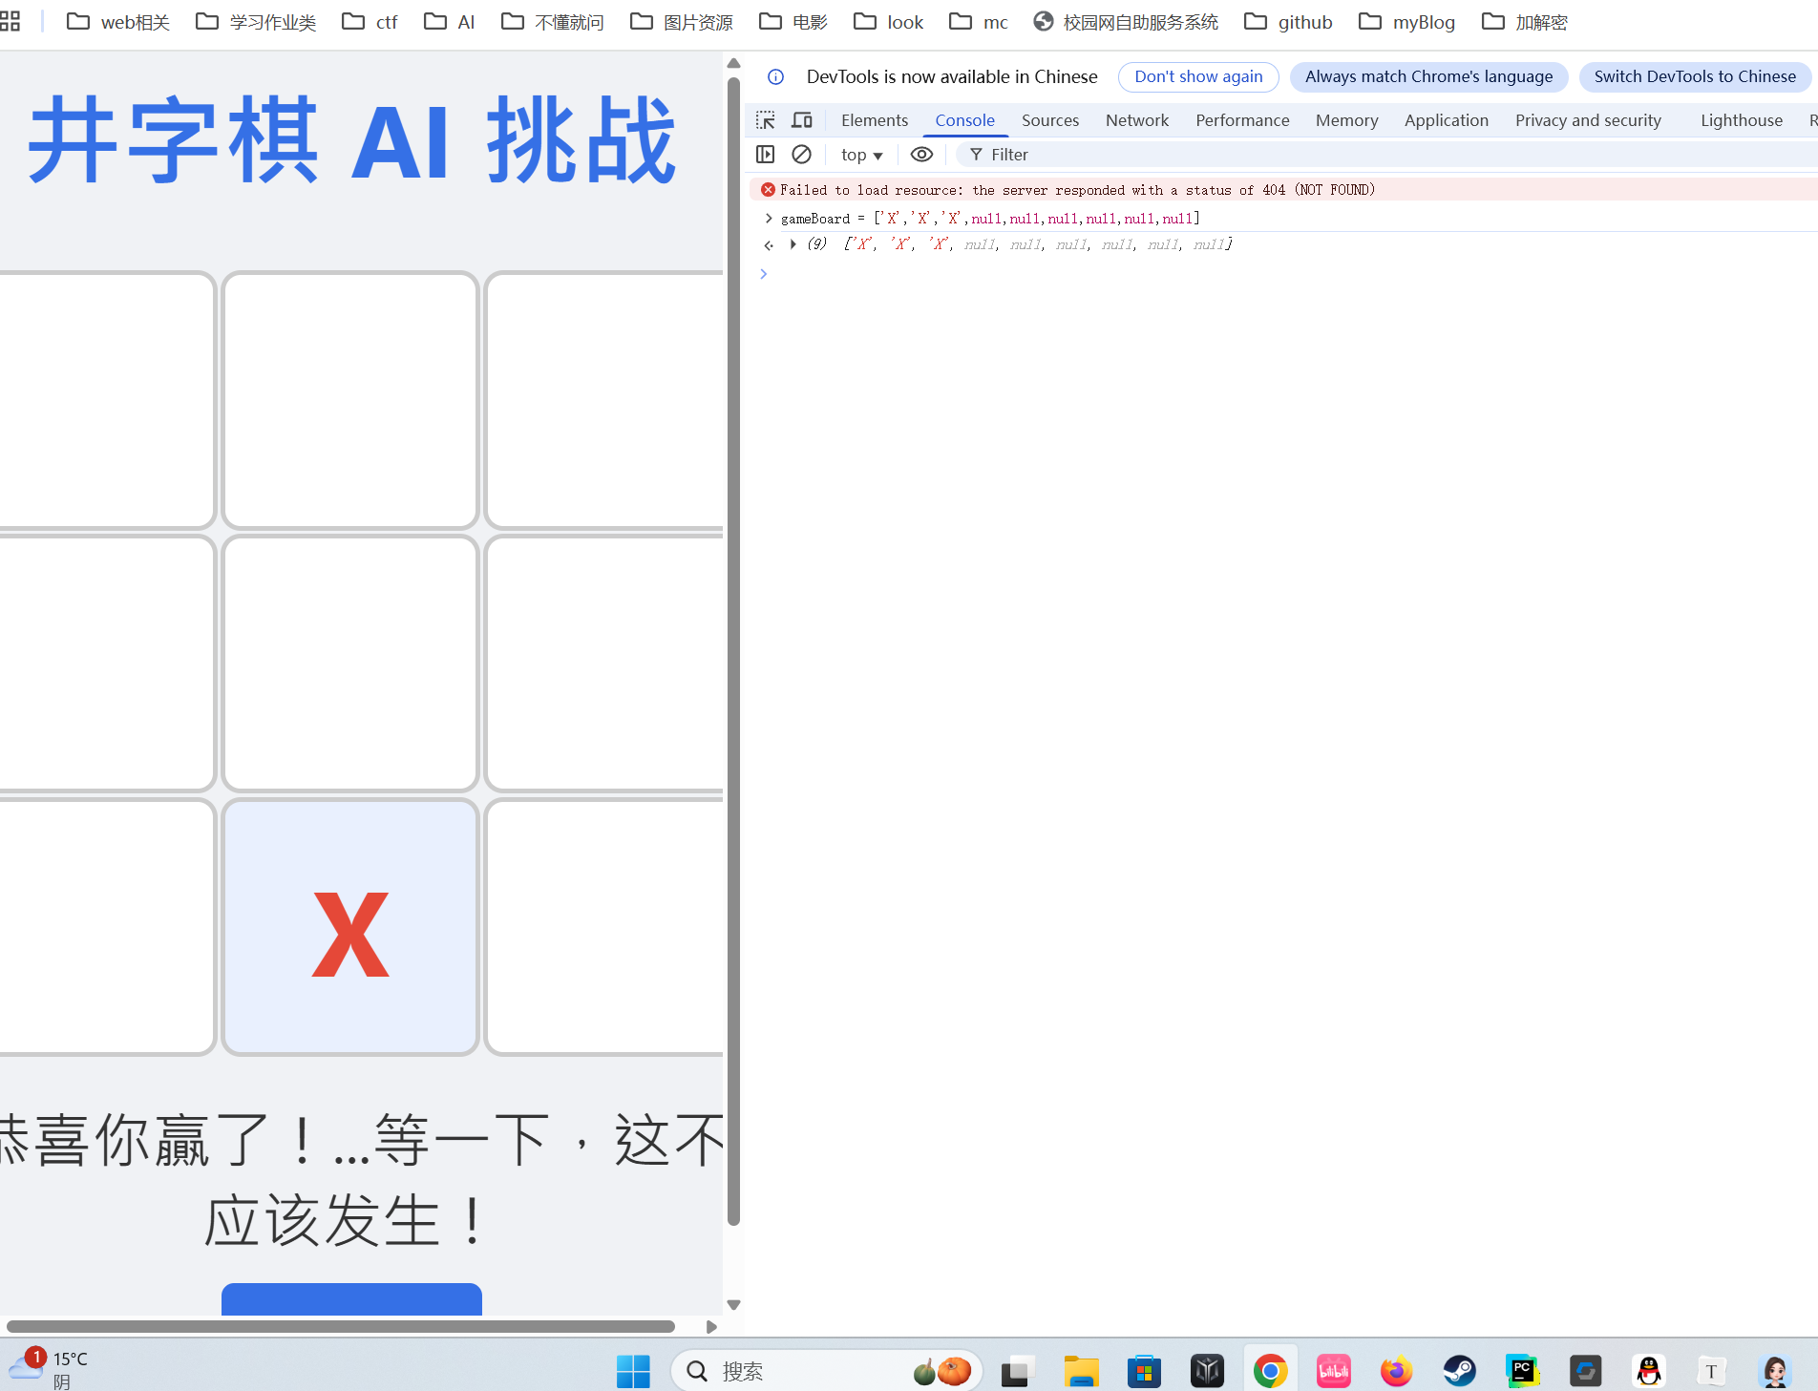Toggle the device toolbar icon
This screenshot has height=1391, width=1818.
click(802, 120)
